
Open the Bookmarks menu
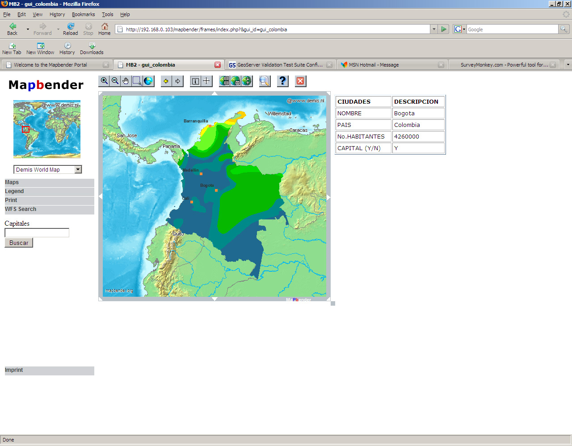[83, 14]
